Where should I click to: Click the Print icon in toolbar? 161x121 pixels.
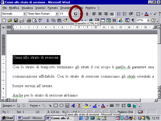(29, 20)
